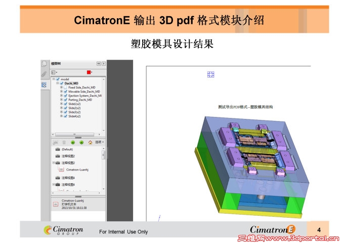Click For Internal Use Only text
Screen dimensions: 349x245
[x=123, y=232]
